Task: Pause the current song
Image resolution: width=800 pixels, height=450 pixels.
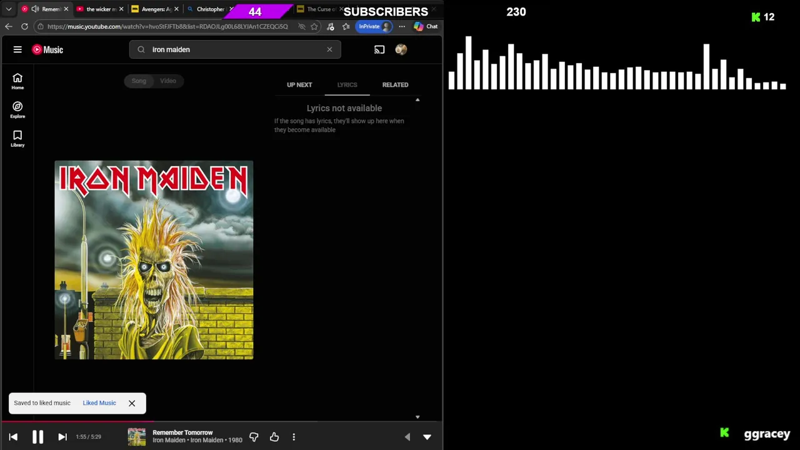Action: [x=37, y=437]
